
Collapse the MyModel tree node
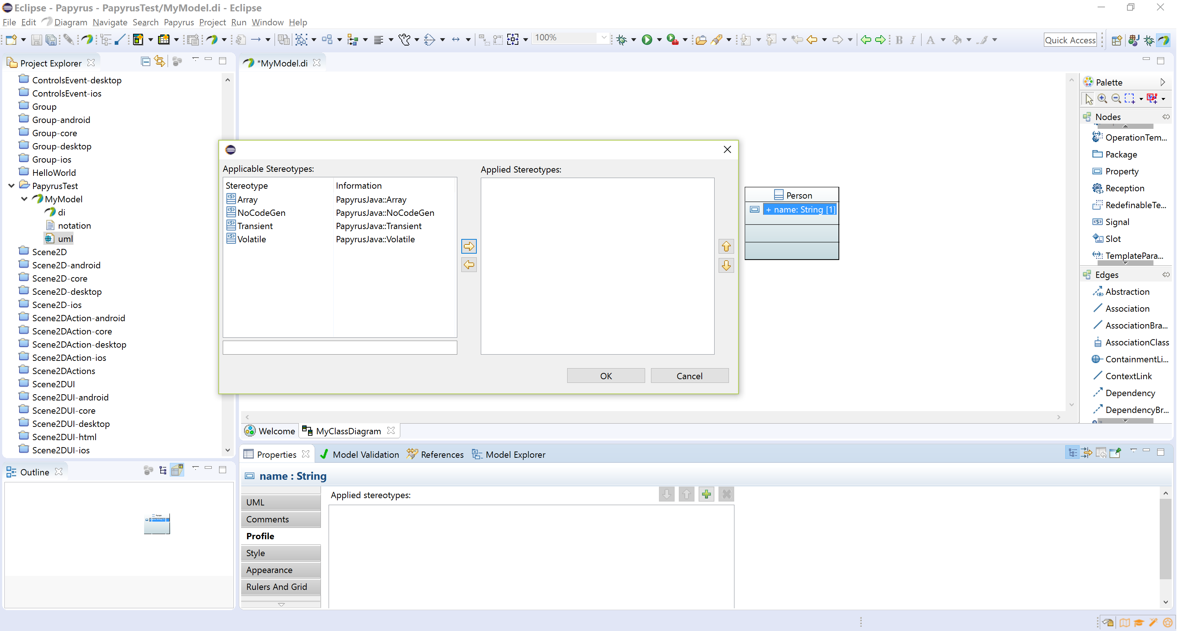pyautogui.click(x=24, y=199)
